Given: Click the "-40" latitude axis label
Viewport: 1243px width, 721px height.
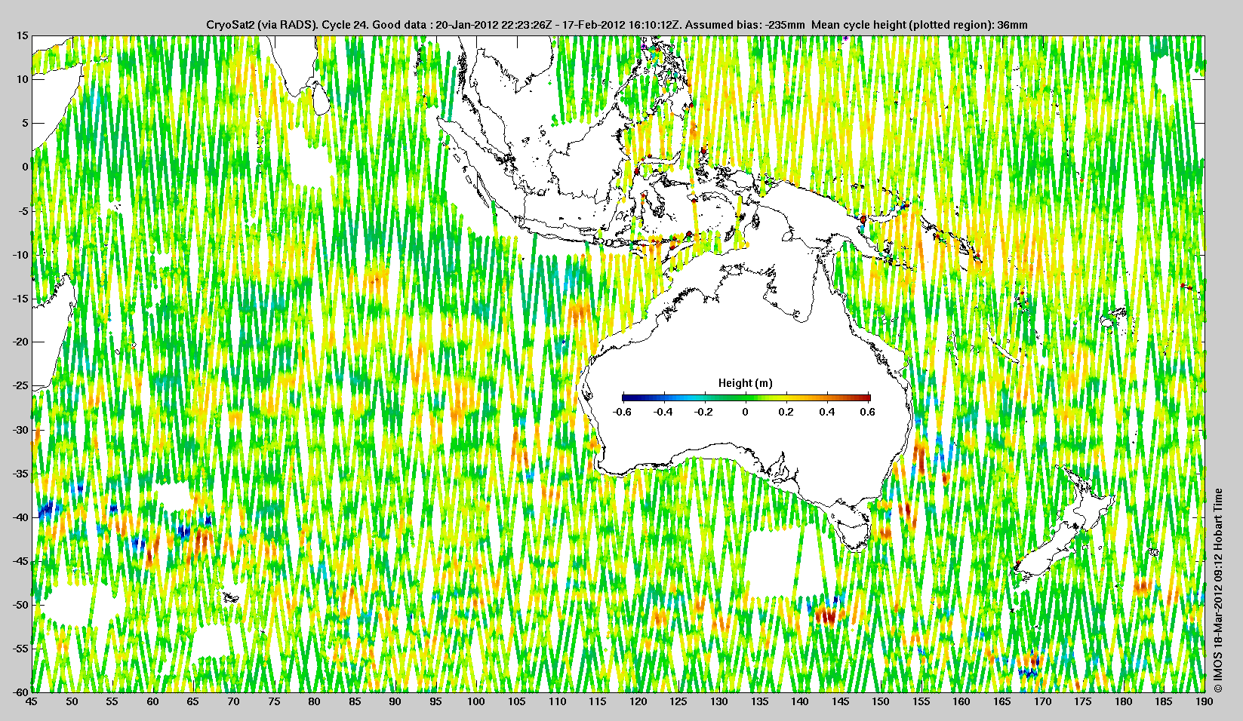Looking at the screenshot, I should pyautogui.click(x=21, y=517).
